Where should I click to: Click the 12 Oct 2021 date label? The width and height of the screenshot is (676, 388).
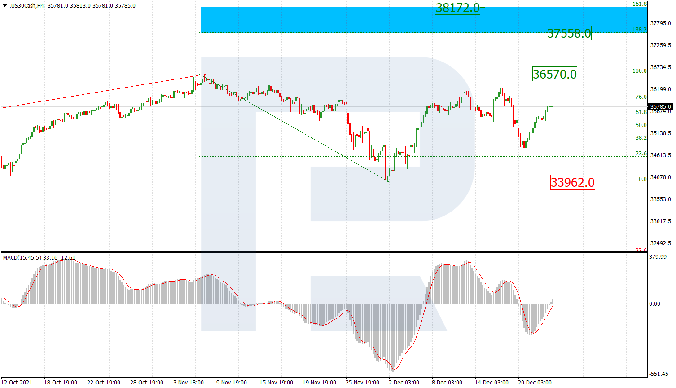[x=17, y=383]
